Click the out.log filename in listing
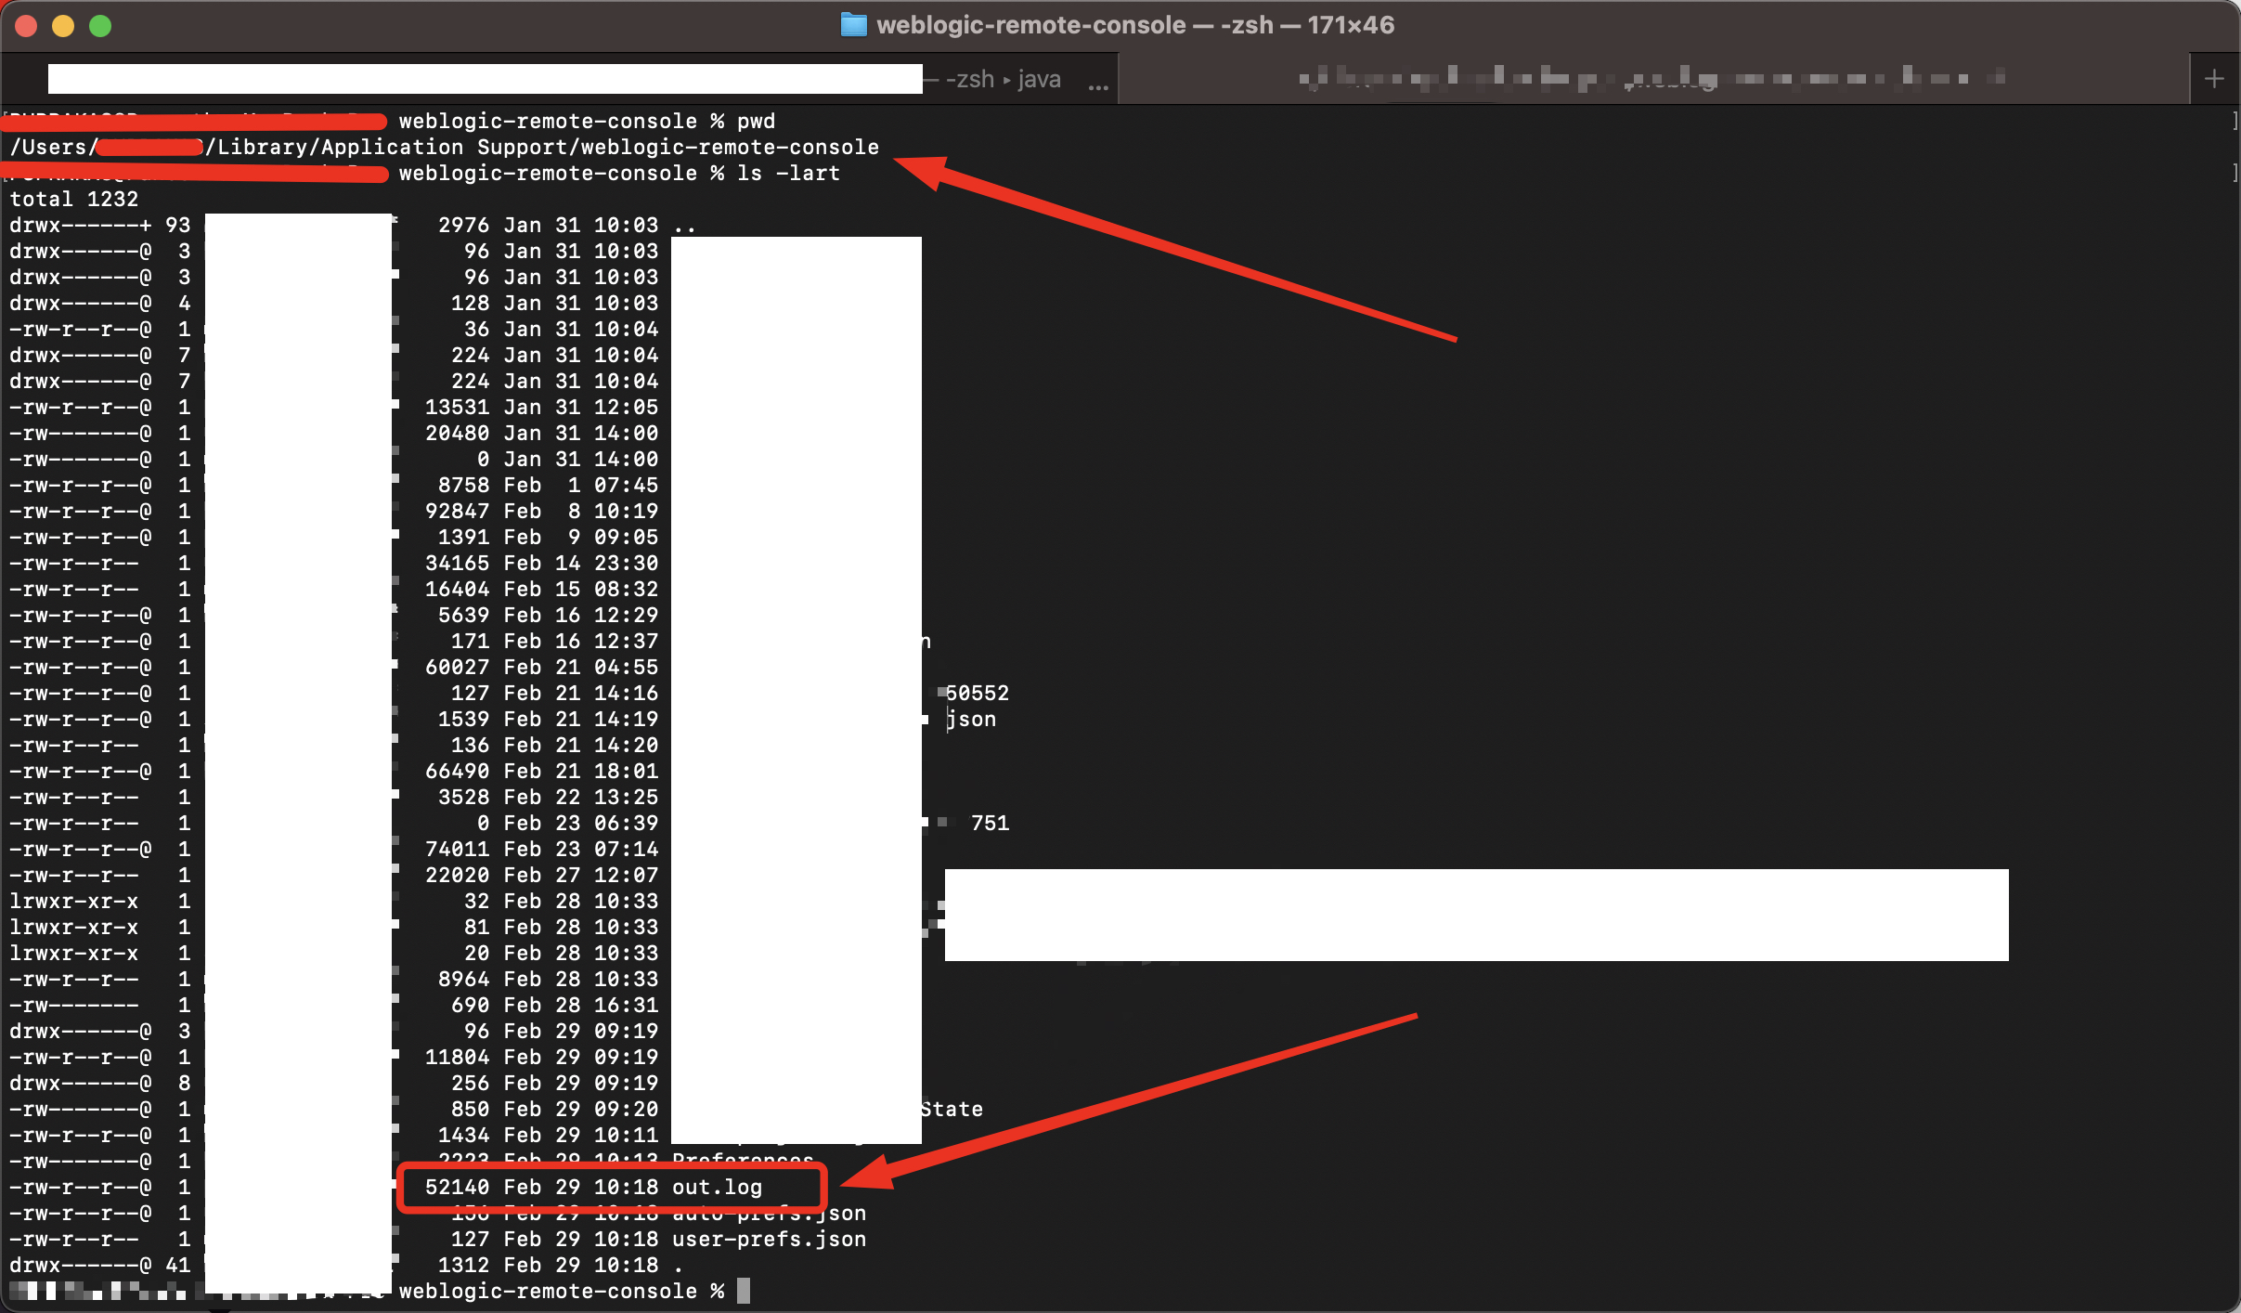 pos(717,1187)
